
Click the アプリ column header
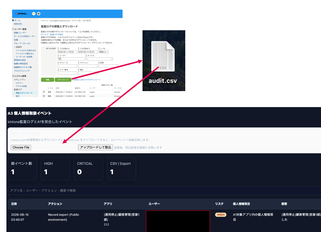pyautogui.click(x=108, y=204)
